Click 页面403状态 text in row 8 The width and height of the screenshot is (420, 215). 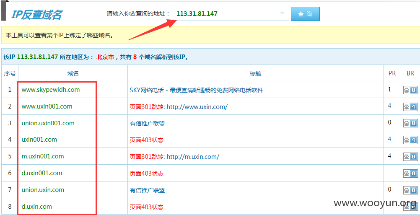pyautogui.click(x=147, y=207)
